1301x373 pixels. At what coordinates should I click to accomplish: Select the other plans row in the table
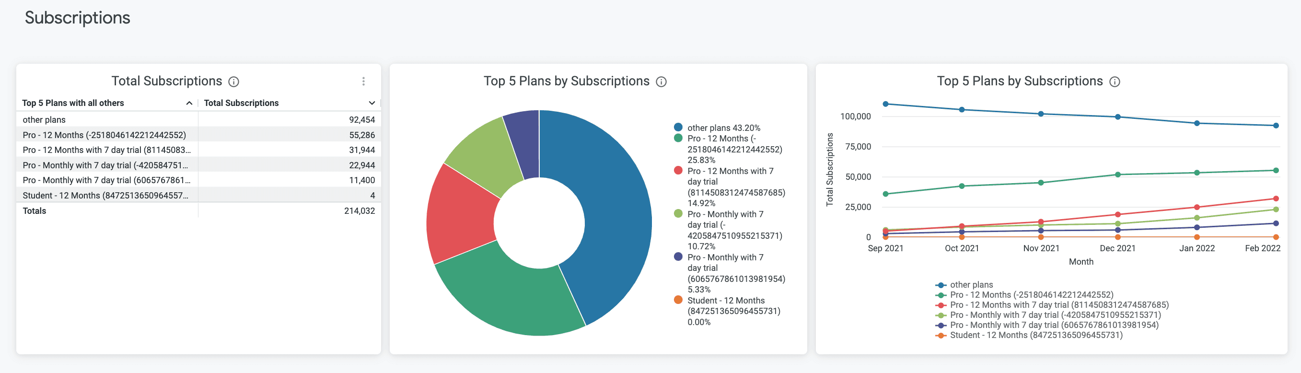(44, 119)
